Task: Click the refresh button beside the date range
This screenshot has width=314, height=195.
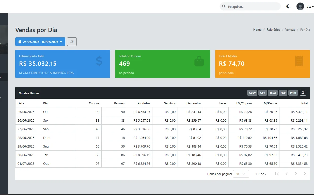Action: pyautogui.click(x=72, y=42)
